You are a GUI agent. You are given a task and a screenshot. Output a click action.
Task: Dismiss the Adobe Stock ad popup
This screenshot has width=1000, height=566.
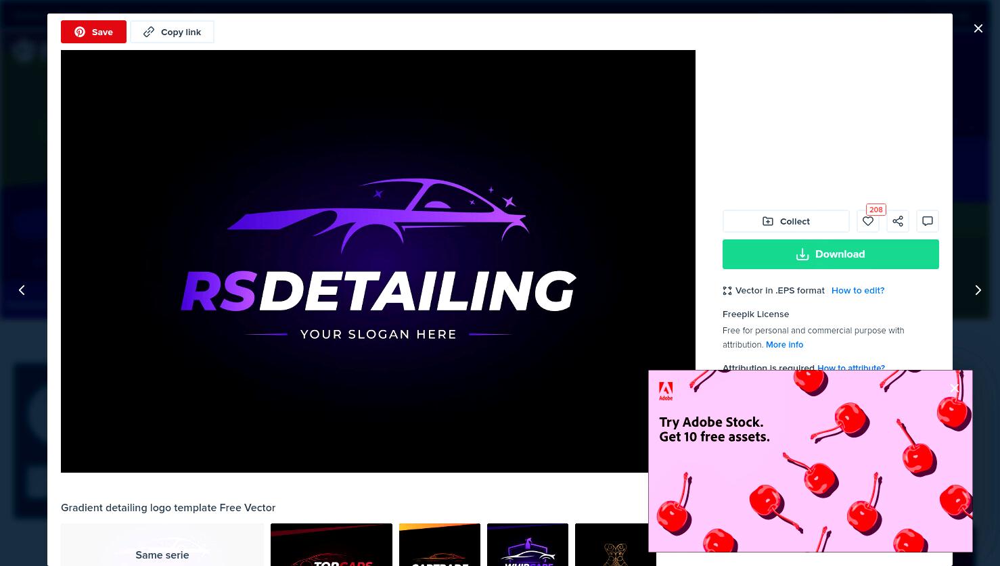(955, 388)
